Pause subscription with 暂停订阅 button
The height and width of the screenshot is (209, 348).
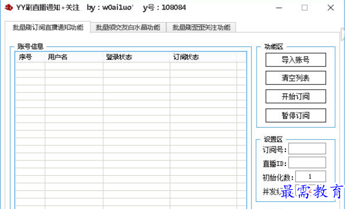coord(295,116)
